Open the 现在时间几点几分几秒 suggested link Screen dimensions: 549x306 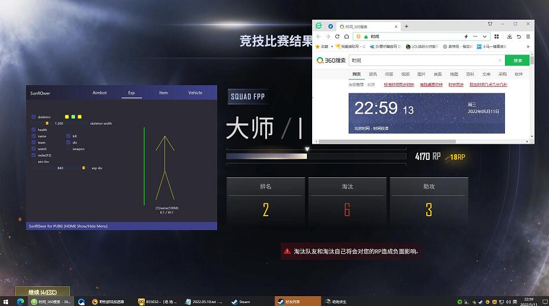(488, 85)
